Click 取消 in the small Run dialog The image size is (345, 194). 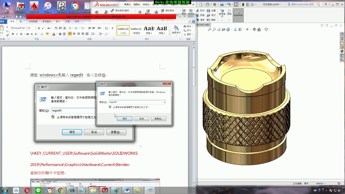tap(142, 119)
